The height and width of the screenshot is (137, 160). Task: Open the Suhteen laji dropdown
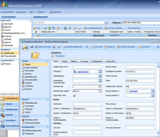(x=100, y=86)
